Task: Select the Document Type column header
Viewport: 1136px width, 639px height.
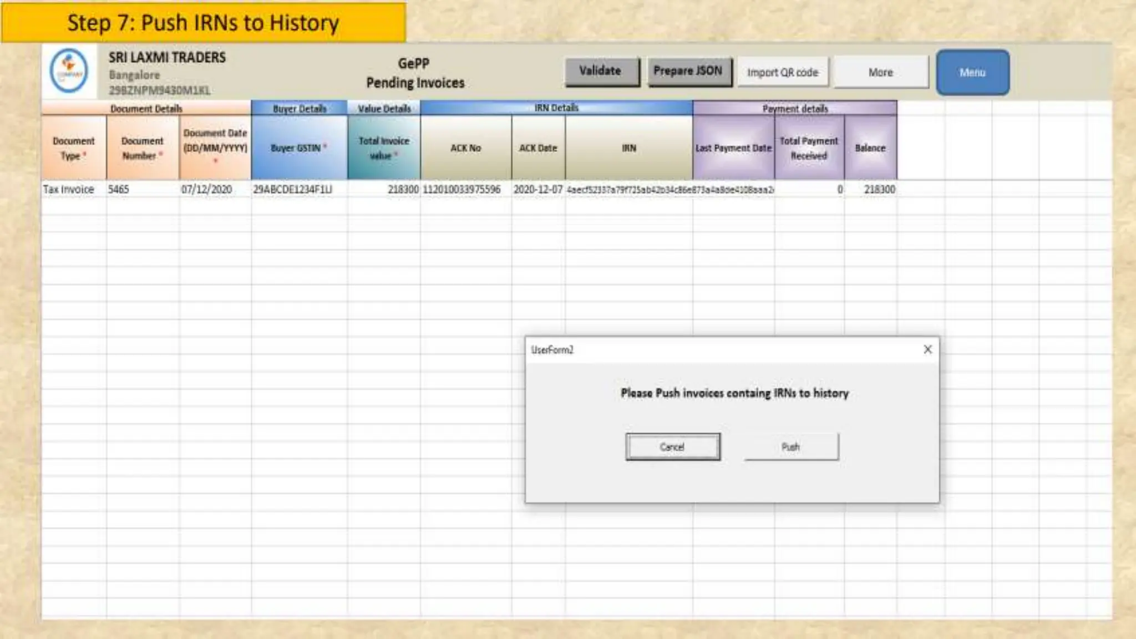Action: (x=74, y=148)
